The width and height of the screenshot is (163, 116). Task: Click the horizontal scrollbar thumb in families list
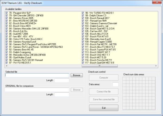[100, 66]
